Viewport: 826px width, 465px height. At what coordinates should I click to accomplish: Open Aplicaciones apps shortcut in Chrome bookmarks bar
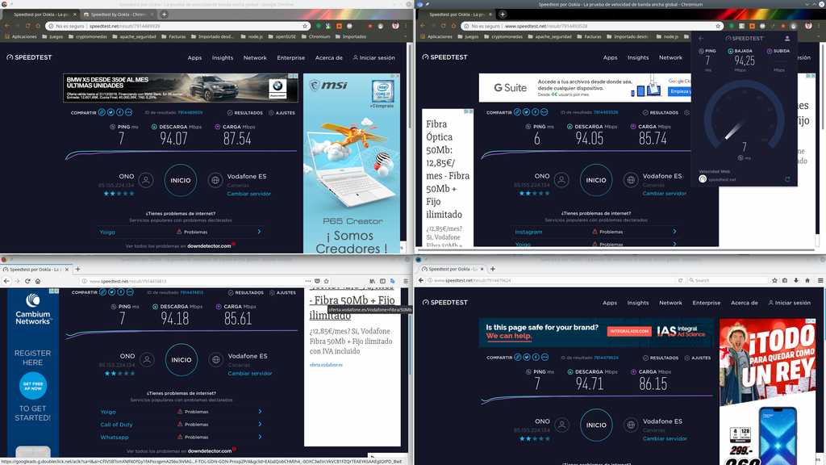coord(21,37)
